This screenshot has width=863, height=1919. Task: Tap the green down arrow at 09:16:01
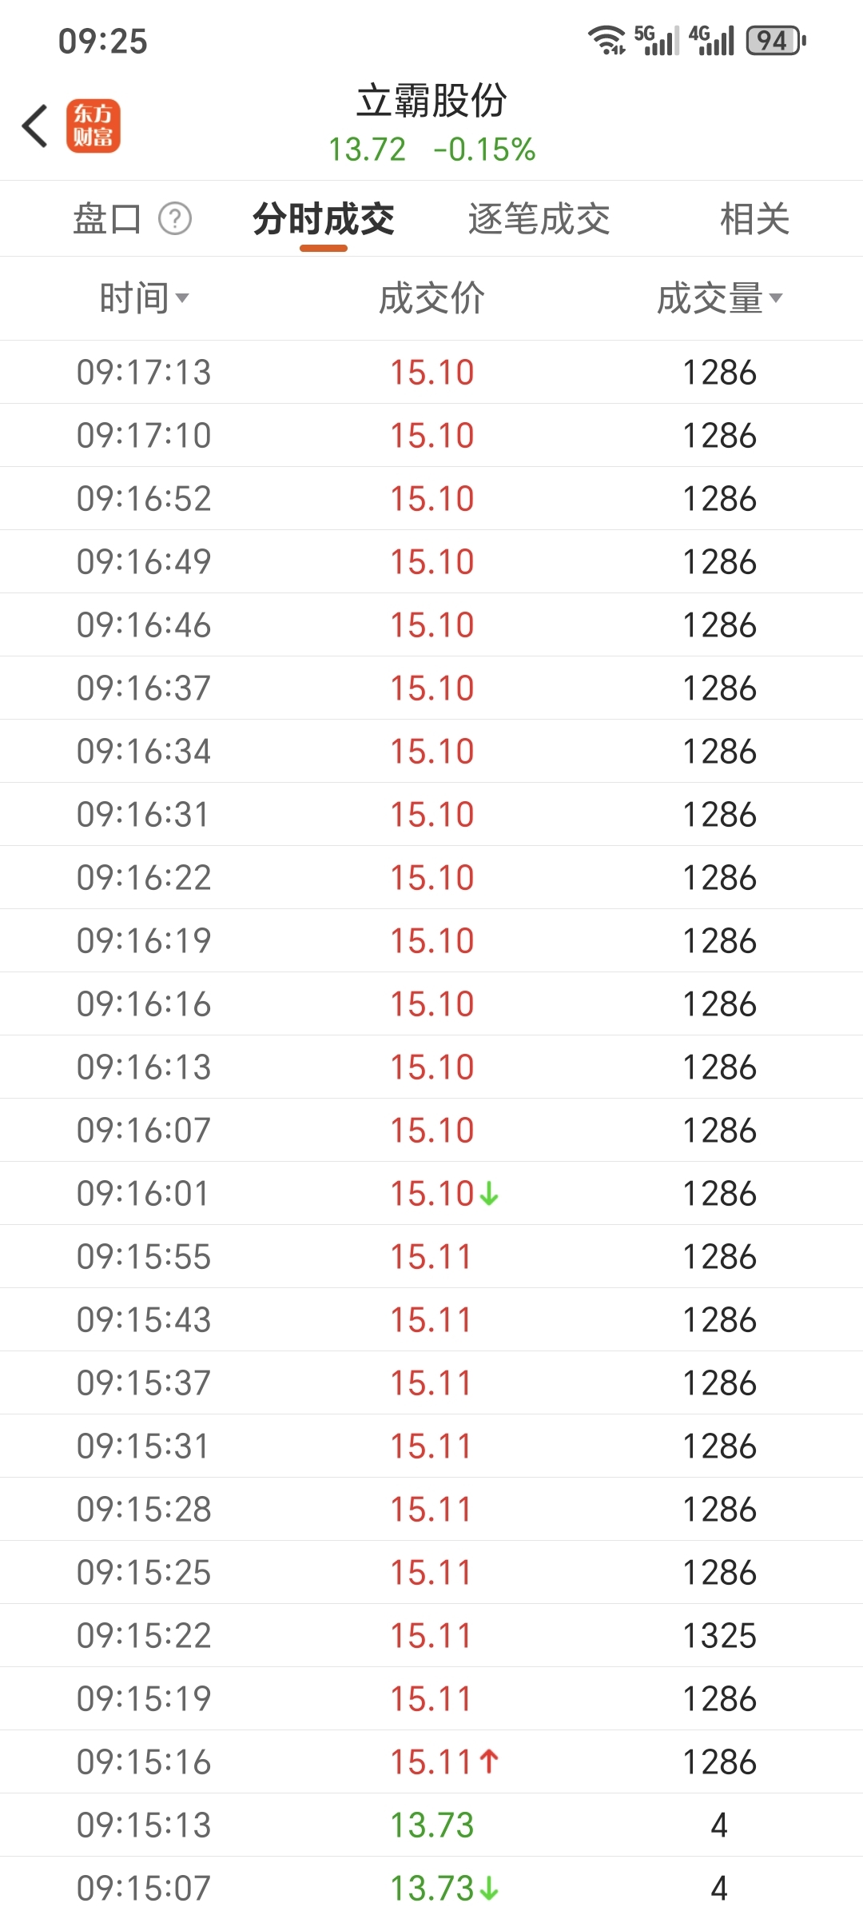pyautogui.click(x=490, y=1194)
